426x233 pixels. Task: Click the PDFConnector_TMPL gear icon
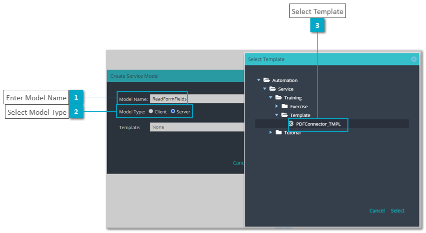pos(291,124)
